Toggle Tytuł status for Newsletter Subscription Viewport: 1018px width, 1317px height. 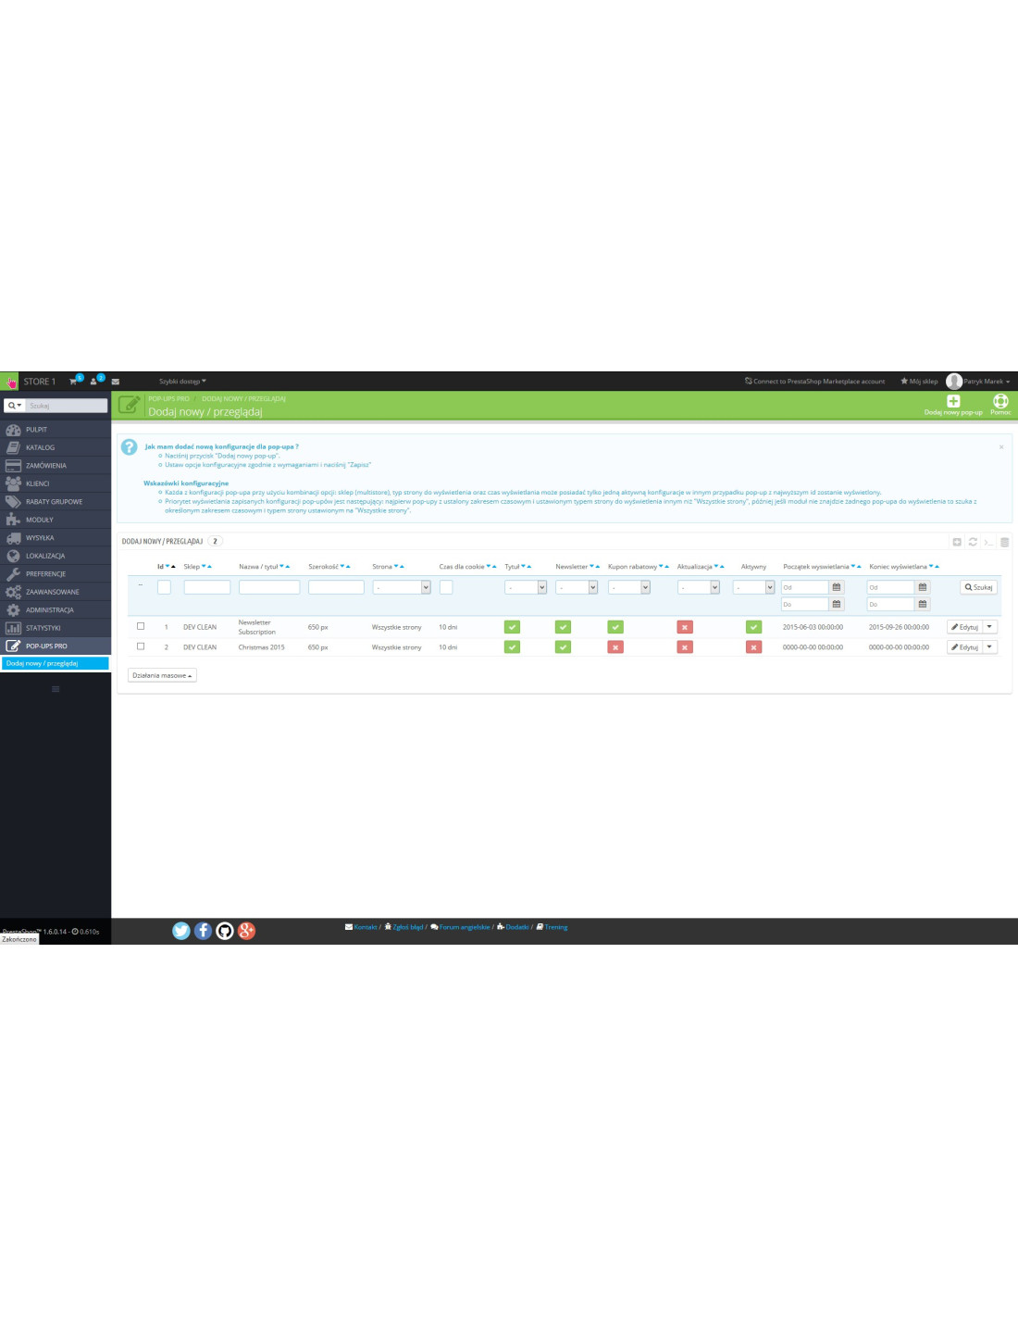click(x=512, y=627)
